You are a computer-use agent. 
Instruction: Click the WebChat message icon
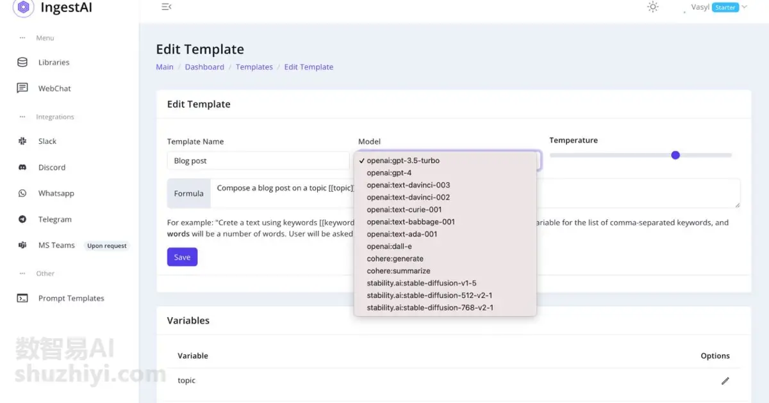(x=22, y=88)
